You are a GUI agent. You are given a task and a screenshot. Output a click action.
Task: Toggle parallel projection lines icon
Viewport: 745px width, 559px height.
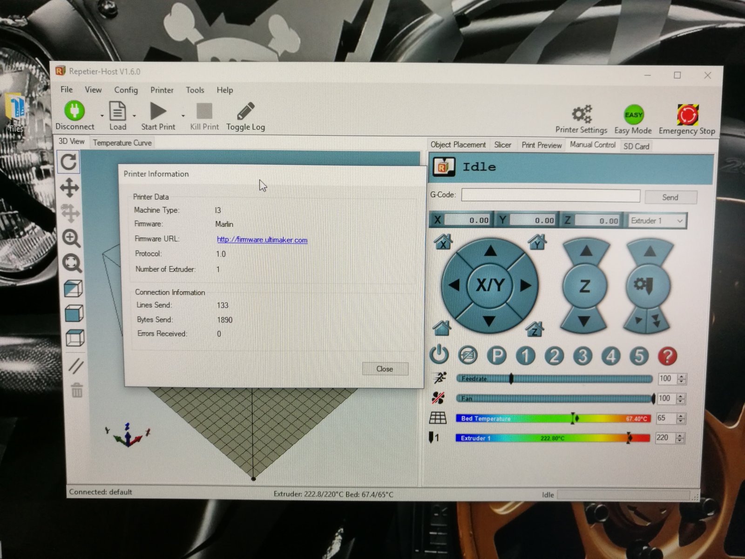click(x=76, y=366)
